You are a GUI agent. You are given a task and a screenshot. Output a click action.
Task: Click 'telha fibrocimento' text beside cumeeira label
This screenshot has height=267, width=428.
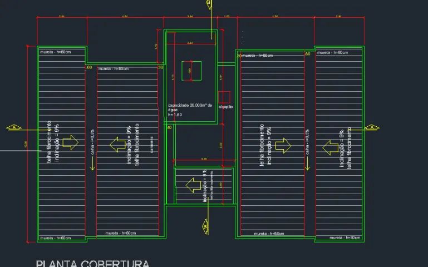(137, 145)
